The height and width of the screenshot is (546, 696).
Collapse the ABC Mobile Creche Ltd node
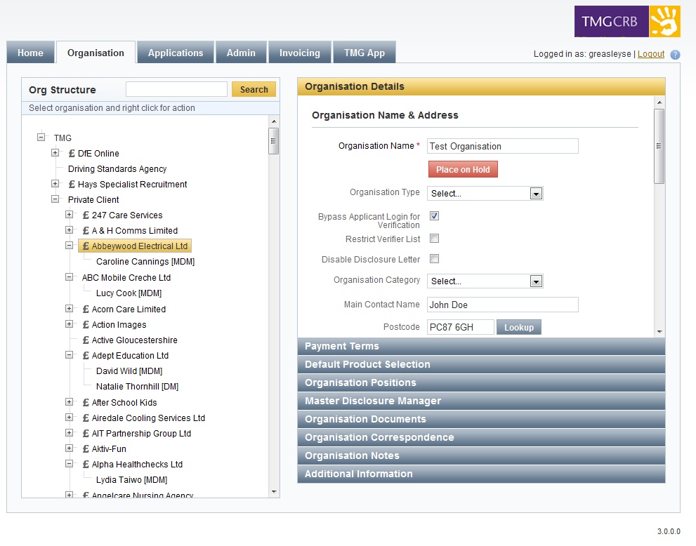point(70,277)
